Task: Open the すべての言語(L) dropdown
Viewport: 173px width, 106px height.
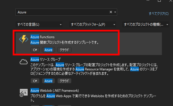Action: point(39,25)
